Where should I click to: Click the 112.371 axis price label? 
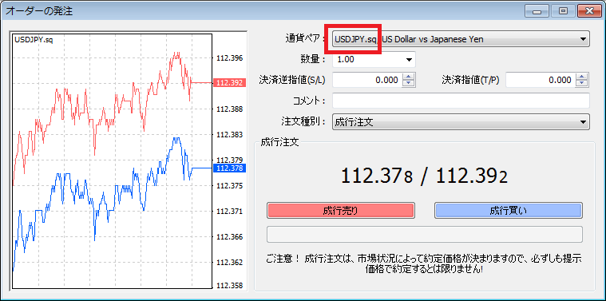(x=230, y=212)
